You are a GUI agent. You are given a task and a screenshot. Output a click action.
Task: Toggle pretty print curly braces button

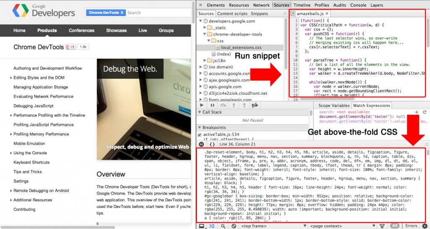click(212, 144)
